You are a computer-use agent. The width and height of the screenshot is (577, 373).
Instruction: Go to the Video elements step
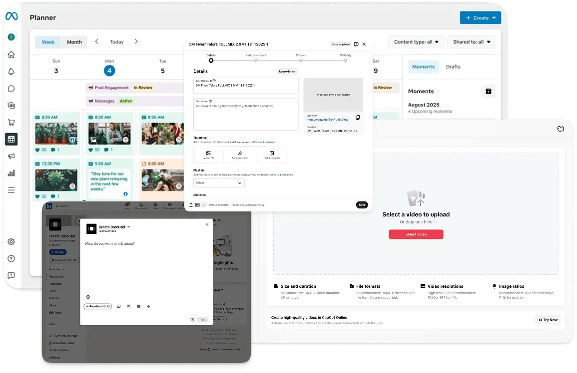coord(256,60)
